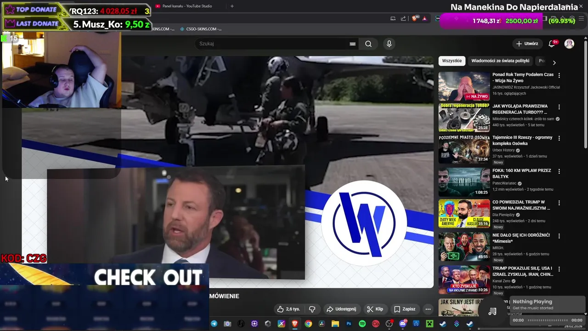Open Brave browser taskbar icon

coord(294,324)
